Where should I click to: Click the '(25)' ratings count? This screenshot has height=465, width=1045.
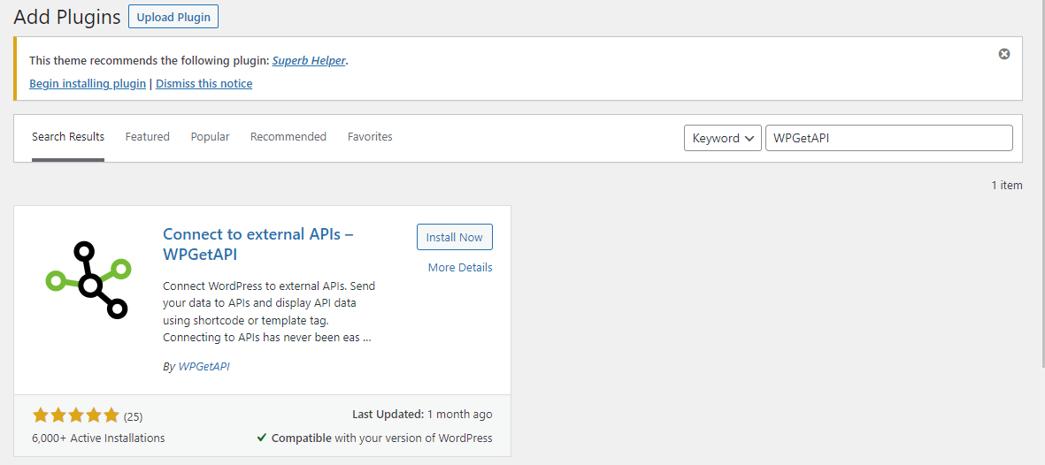(x=134, y=417)
